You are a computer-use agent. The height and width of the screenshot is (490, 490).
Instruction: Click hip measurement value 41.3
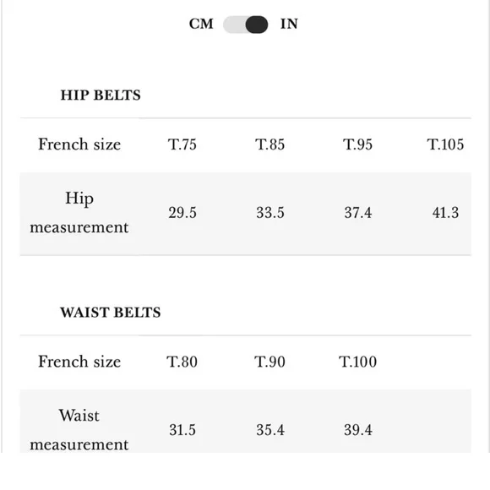tap(445, 213)
